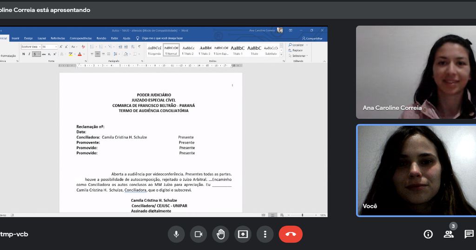Viewport: 476px width, 250px height.
Task: Turn off the camera
Action: [x=198, y=234]
